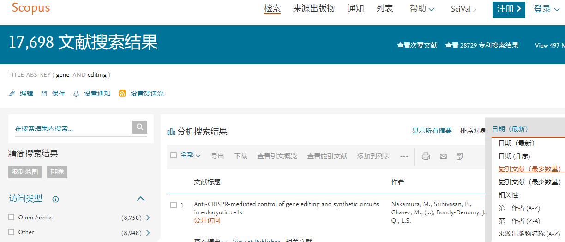Click the bell icon for 设置通知
This screenshot has height=242, width=565.
tap(76, 93)
